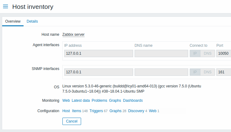The image size is (231, 132).
Task: Click the SNMP port field 161
Action: coord(223,72)
